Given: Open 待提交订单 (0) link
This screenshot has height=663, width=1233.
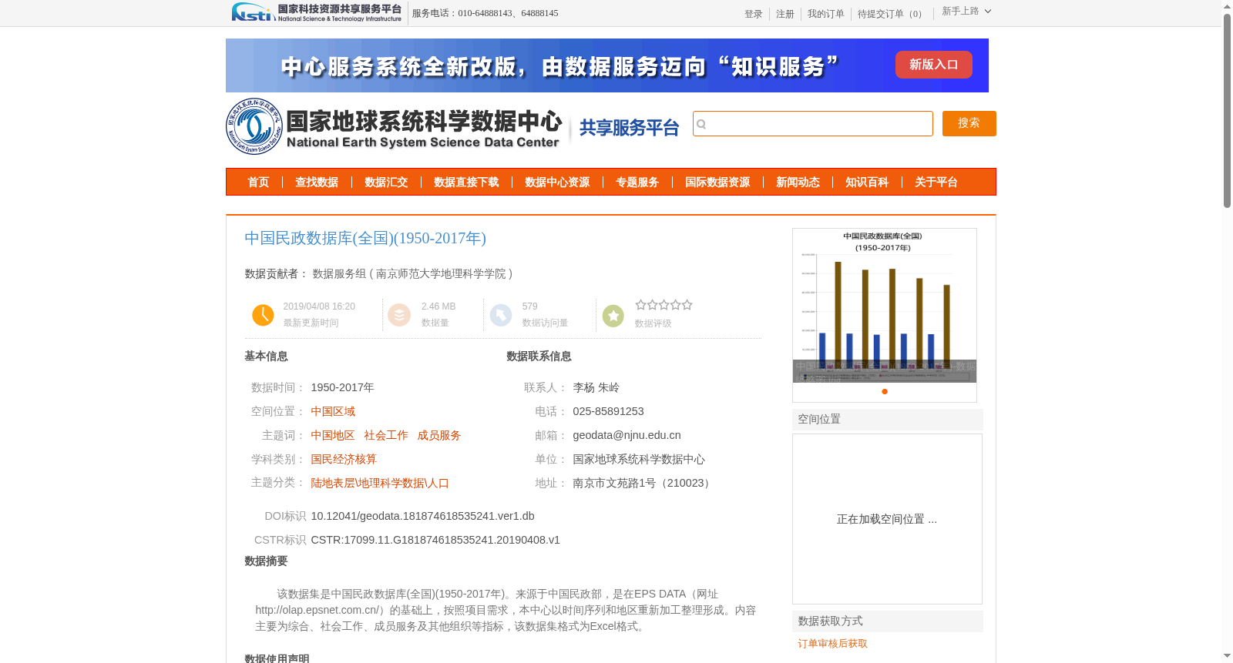Looking at the screenshot, I should [x=892, y=14].
